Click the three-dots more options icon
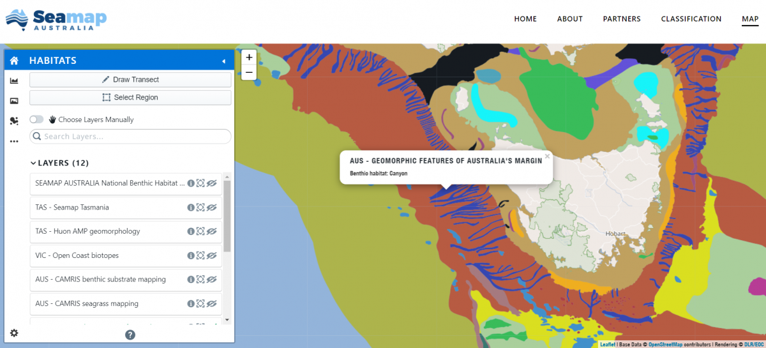The height and width of the screenshot is (348, 766). coord(14,141)
